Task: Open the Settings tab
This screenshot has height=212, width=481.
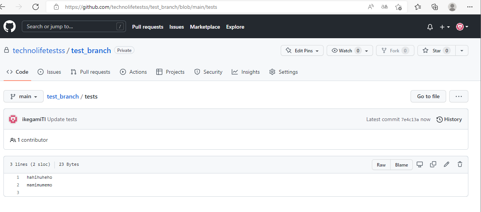Action: pos(283,72)
